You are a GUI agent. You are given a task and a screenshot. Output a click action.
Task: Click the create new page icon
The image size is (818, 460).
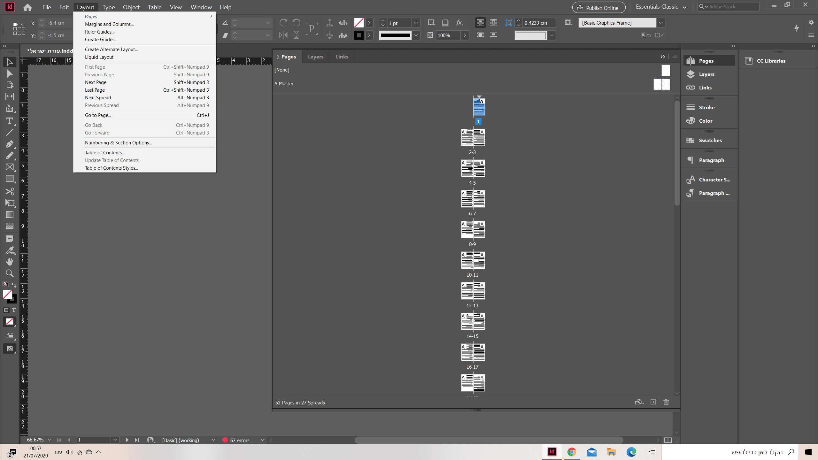pos(653,402)
